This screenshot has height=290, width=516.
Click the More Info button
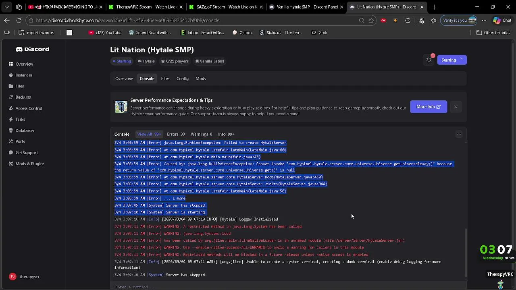tap(428, 107)
